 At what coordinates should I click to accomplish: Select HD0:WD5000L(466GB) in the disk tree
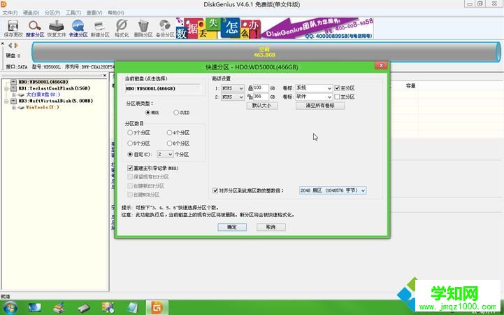[x=43, y=82]
